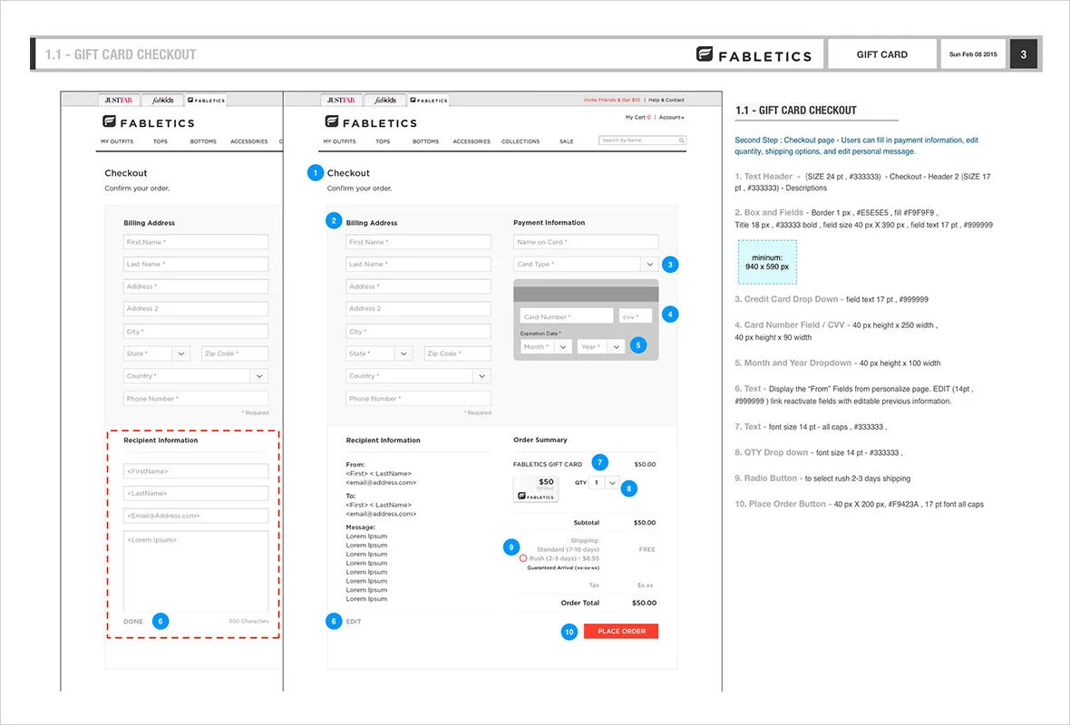The width and height of the screenshot is (1070, 725).
Task: Click the Order Total $50.00 amount
Action: (644, 603)
